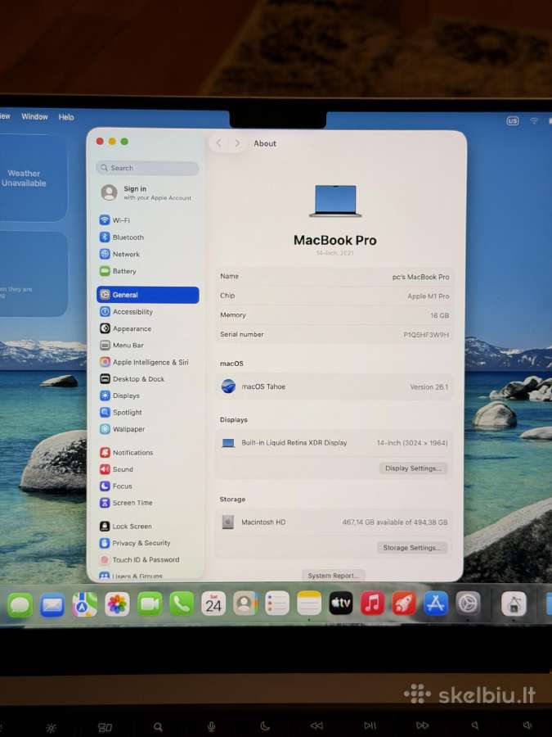Click the Macintosh HD storage row
This screenshot has width=552, height=737.
(x=334, y=522)
